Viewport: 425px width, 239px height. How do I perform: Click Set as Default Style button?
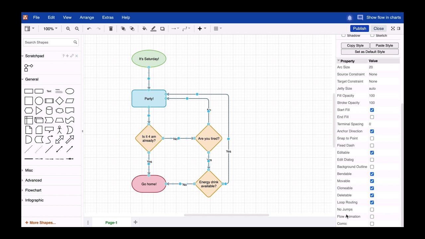[x=370, y=52]
